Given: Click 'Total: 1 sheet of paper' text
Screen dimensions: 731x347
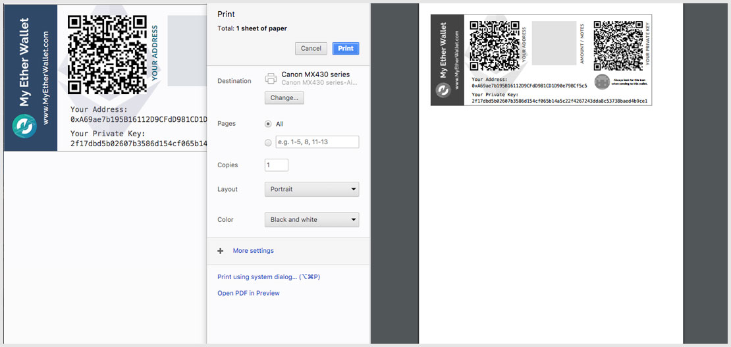Looking at the screenshot, I should click(x=252, y=28).
